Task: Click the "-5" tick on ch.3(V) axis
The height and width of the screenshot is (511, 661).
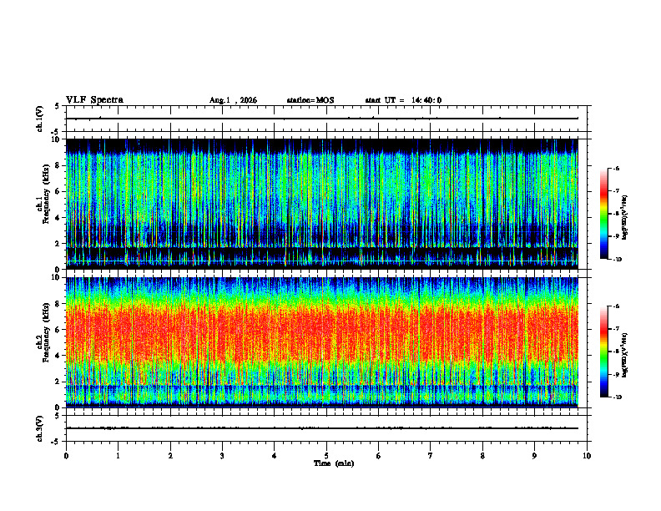Action: click(x=56, y=442)
